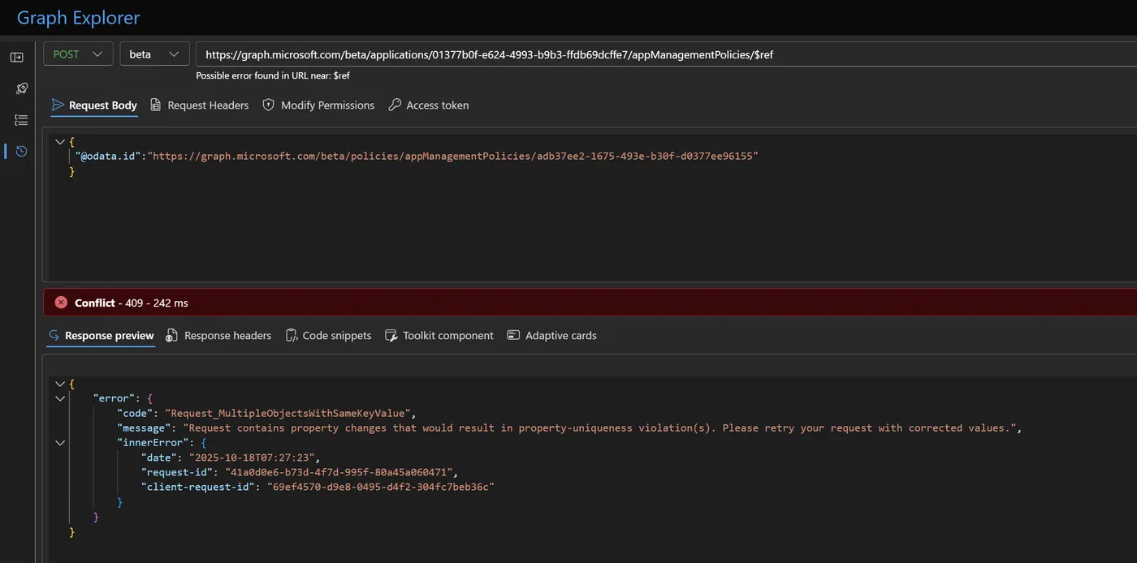This screenshot has width=1137, height=563.
Task: Collapse the response root JSON brace
Action: [x=60, y=384]
